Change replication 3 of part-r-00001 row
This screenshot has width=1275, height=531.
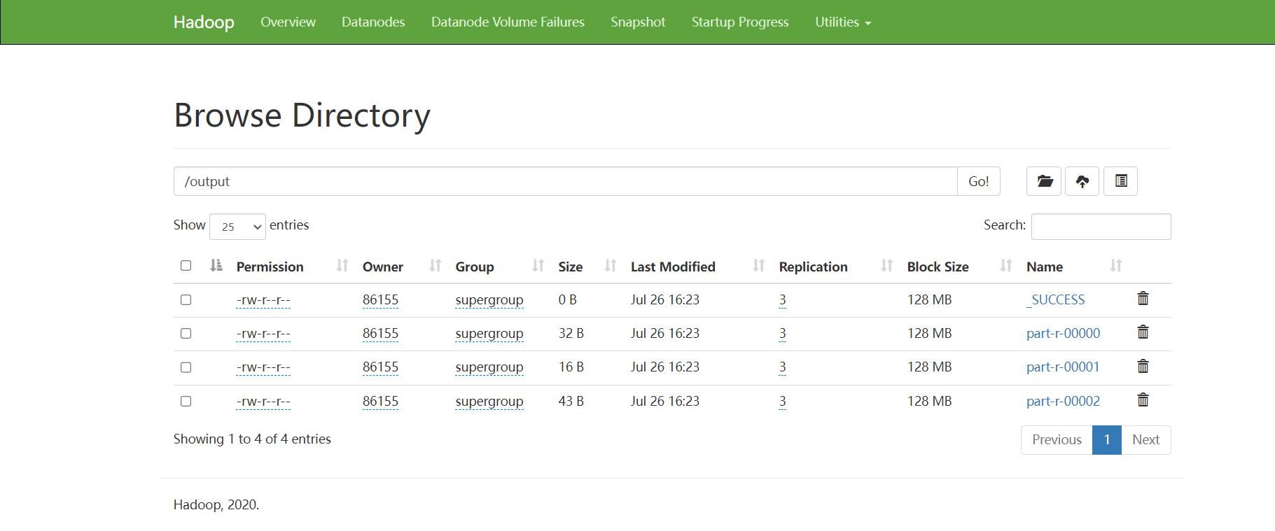(782, 367)
